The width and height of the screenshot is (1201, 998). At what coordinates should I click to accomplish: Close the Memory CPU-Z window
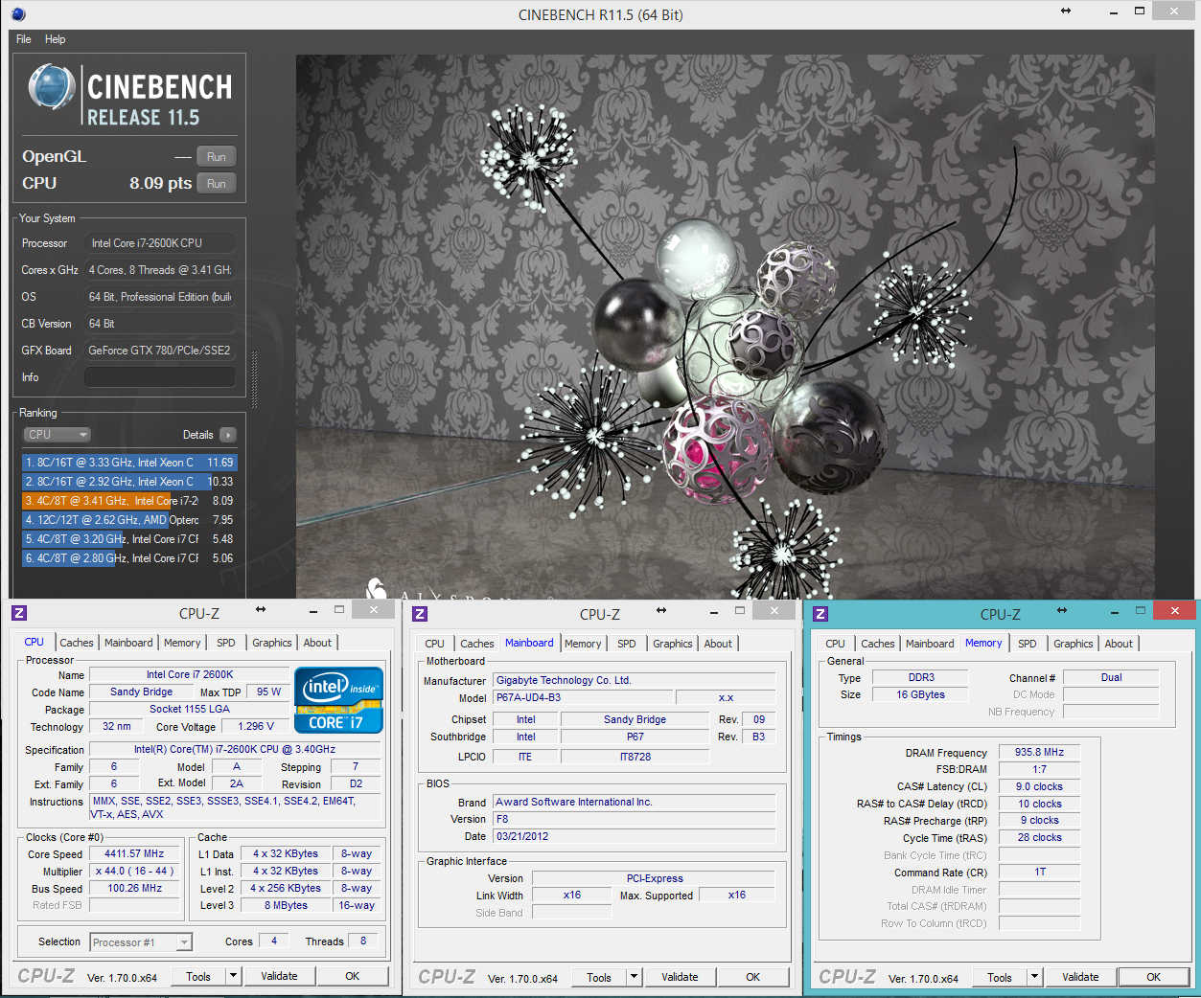1174,610
